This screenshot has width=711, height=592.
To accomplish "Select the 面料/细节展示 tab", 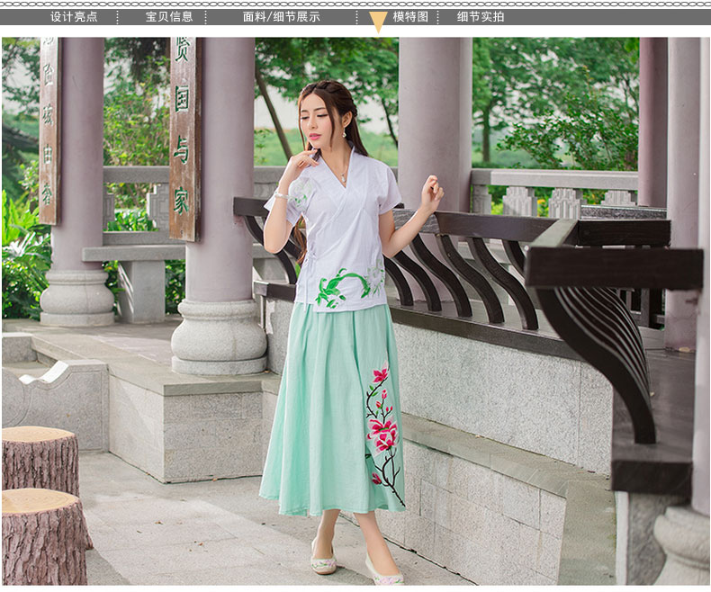I will click(281, 17).
